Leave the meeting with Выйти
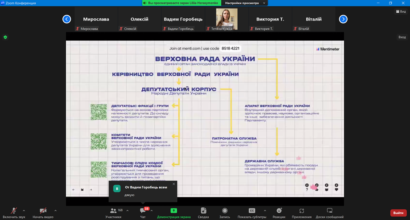The height and width of the screenshot is (220, 410). coord(398,213)
